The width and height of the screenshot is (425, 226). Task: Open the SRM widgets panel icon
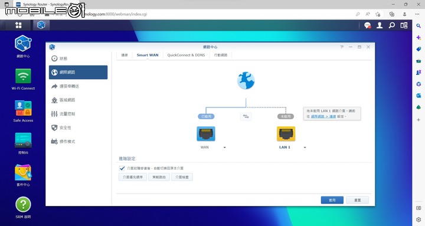[x=404, y=25]
